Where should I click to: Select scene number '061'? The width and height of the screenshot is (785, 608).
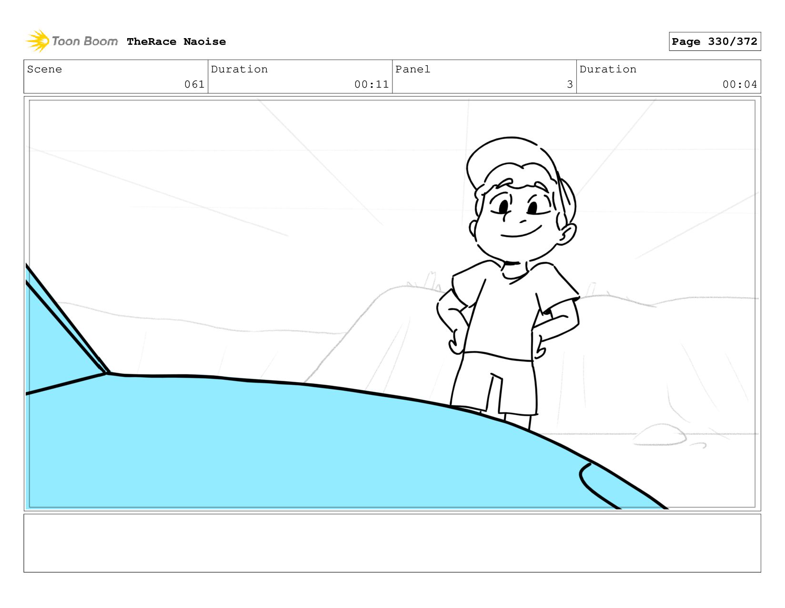click(194, 84)
